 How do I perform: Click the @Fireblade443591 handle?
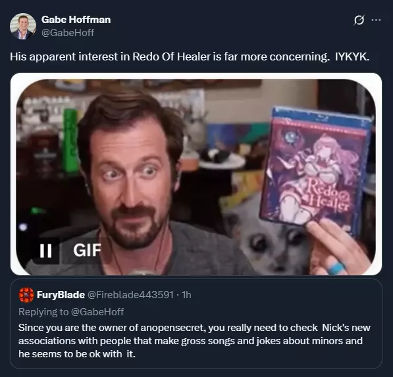point(130,295)
